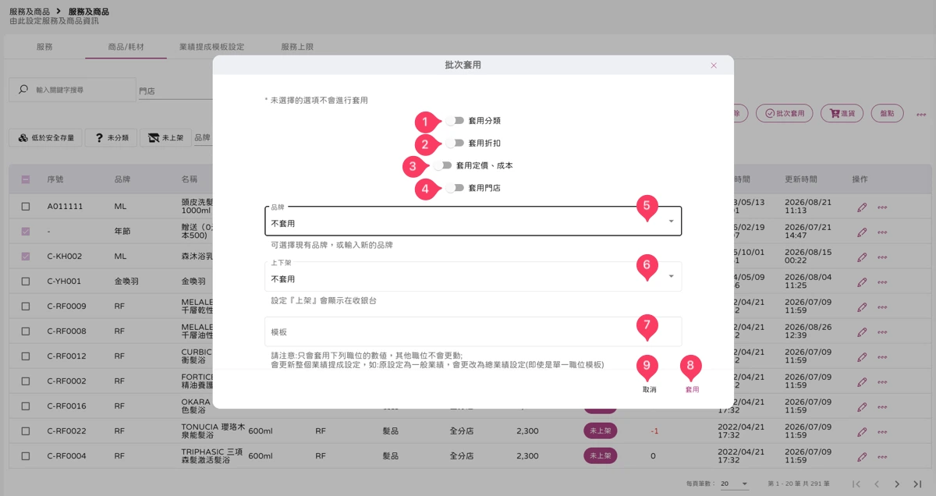This screenshot has height=496, width=936.
Task: Edit product row A011111 with pencil icon
Action: click(x=862, y=207)
